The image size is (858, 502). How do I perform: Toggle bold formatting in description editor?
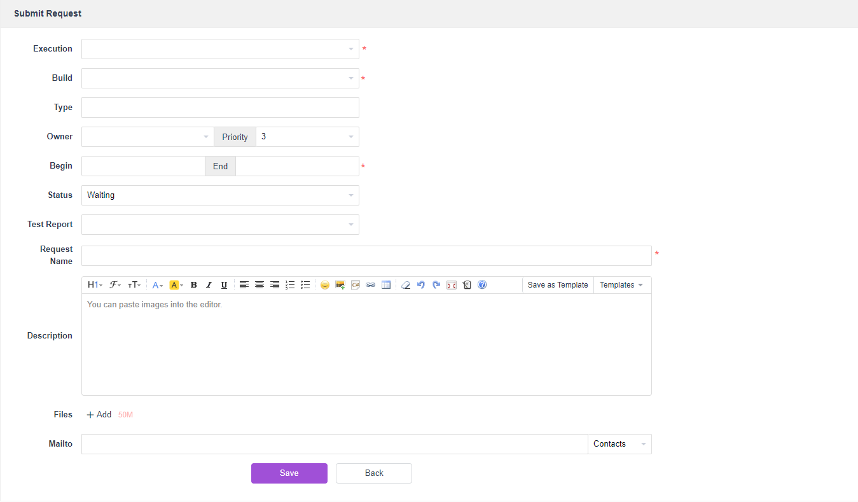point(193,285)
